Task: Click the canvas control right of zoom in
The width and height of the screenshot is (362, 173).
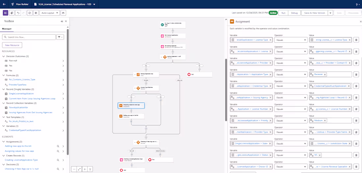Action: [90, 169]
